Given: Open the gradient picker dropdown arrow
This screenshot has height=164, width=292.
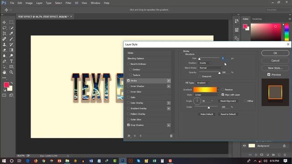Looking at the screenshot, I should pos(218,90).
